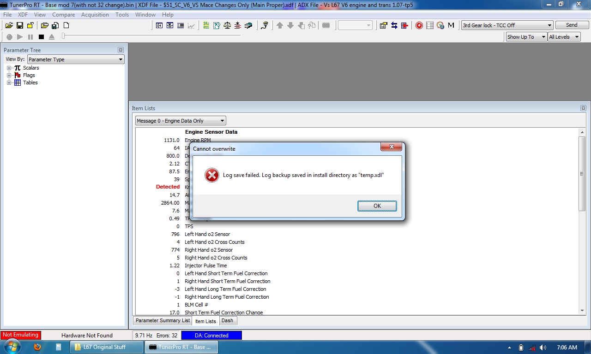Click the properties sheet with pencil icon
591x354 pixels.
pyautogui.click(x=384, y=25)
